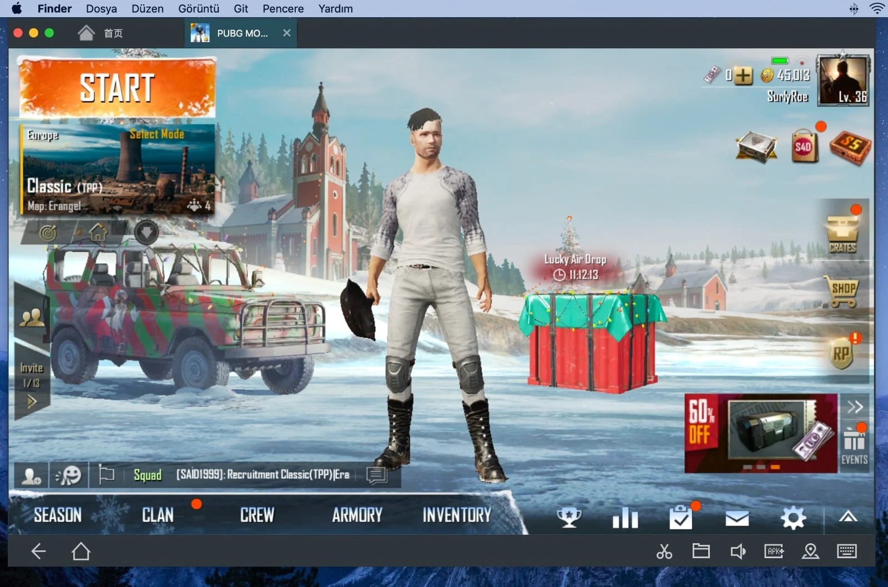Open the emulator file folder icon
Screen dimensions: 888x587
pos(701,551)
